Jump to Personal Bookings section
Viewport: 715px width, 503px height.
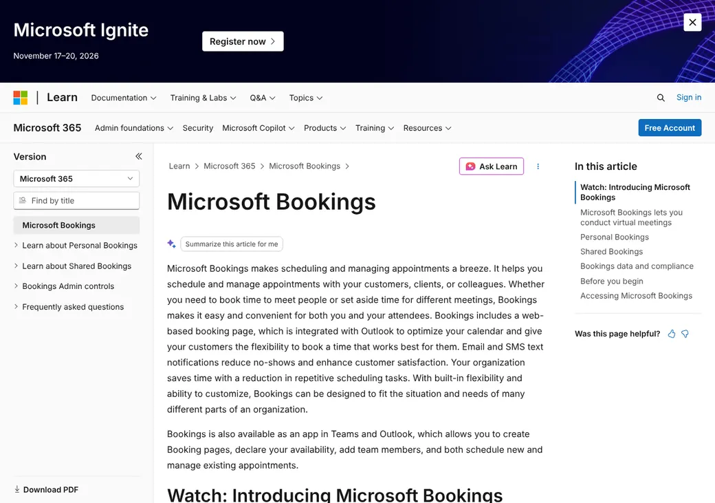point(614,237)
